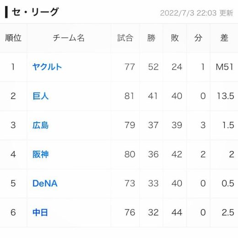This screenshot has width=238, height=238.
Task: Open the ヤクルト team link
Action: [x=47, y=67]
